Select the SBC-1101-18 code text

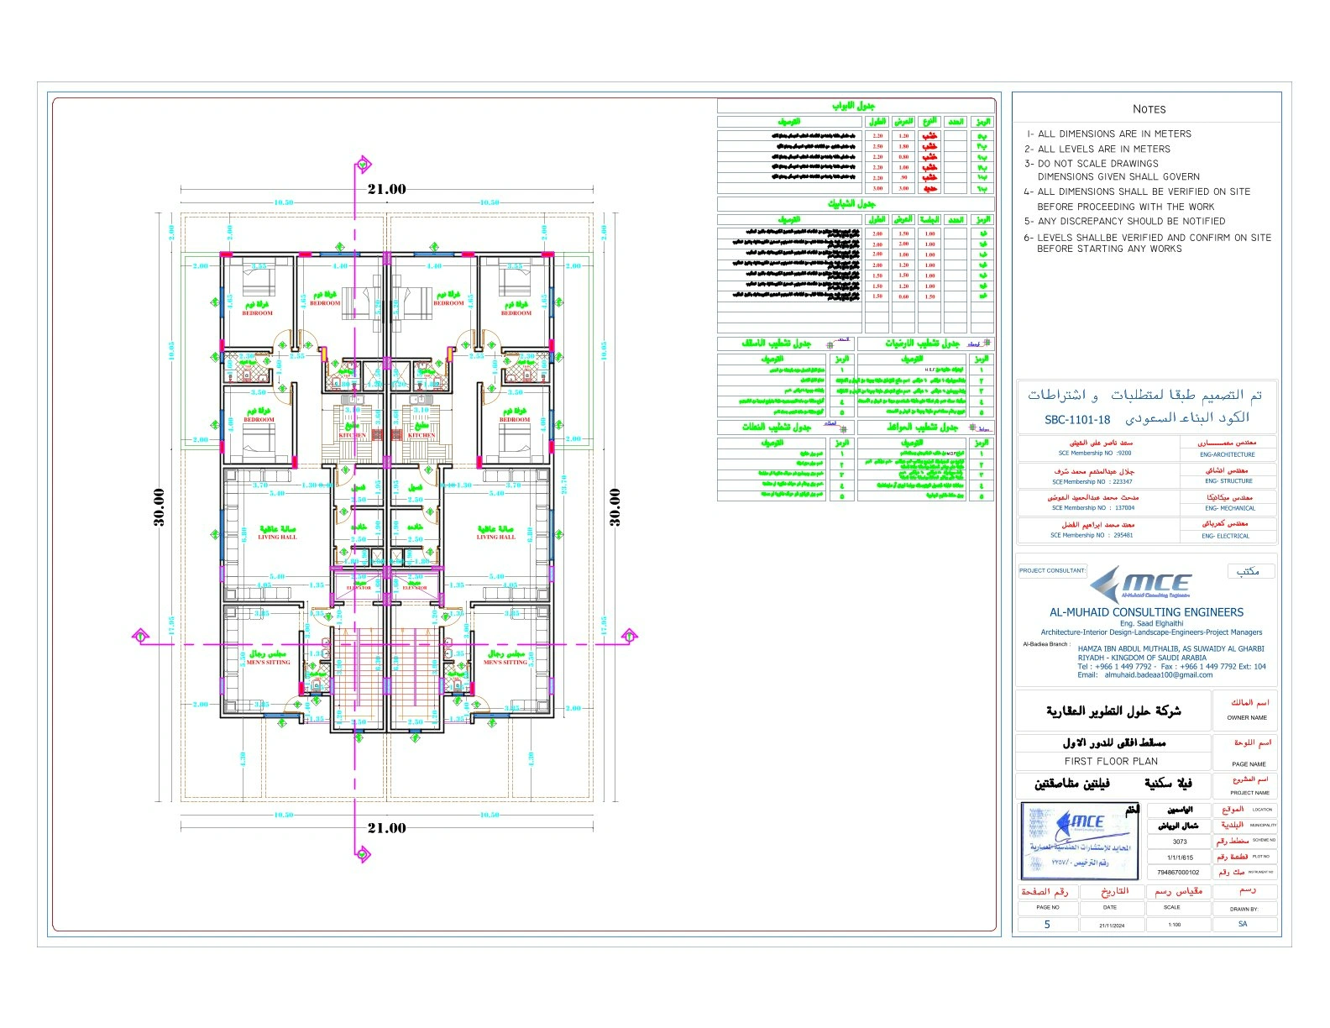(x=1077, y=420)
